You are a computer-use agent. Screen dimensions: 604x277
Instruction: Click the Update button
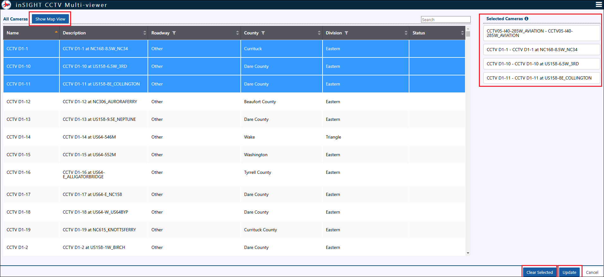tap(569, 272)
